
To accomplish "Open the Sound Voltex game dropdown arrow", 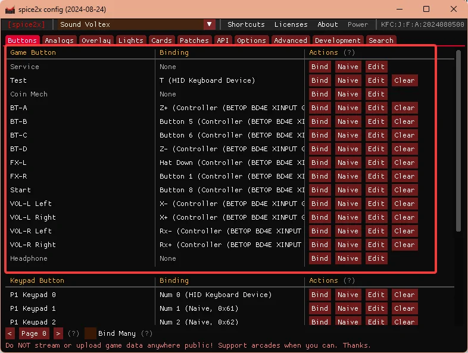I will point(209,24).
